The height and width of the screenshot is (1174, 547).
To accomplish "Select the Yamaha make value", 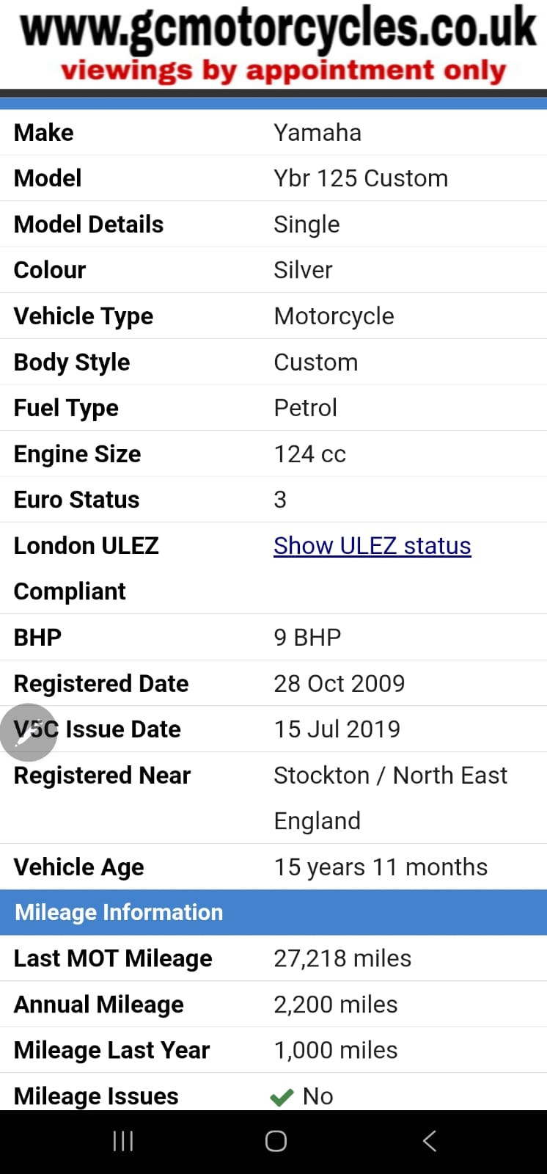I will (317, 133).
